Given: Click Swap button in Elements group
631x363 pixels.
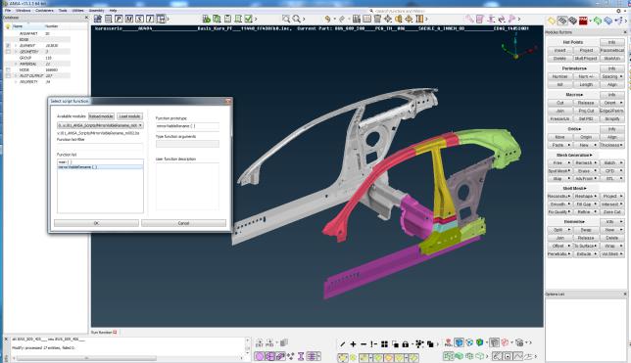Looking at the screenshot, I should point(586,230).
